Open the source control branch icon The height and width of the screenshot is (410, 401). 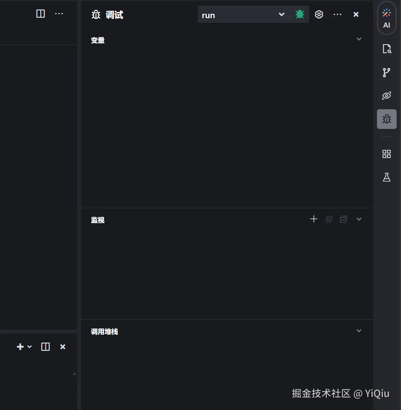click(386, 73)
